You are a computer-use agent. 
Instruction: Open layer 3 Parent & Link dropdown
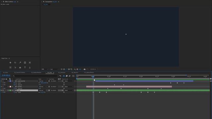click(69, 90)
